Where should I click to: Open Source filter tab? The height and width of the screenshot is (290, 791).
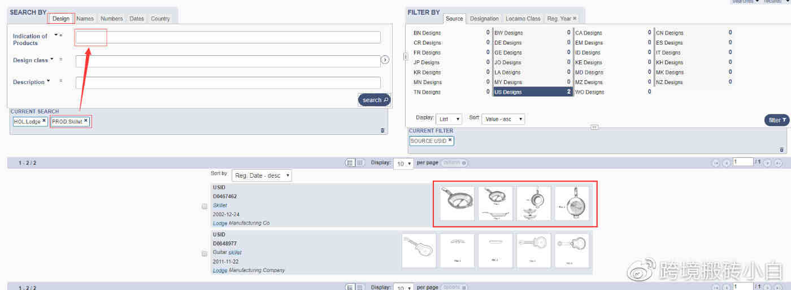tap(454, 19)
